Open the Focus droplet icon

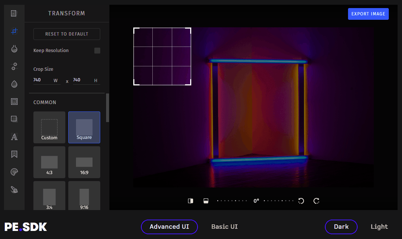point(14,84)
